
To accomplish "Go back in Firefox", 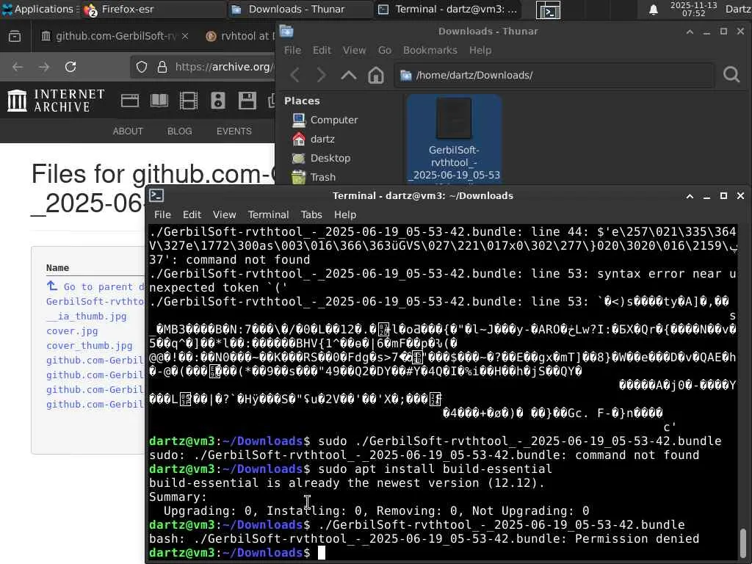I will click(18, 67).
